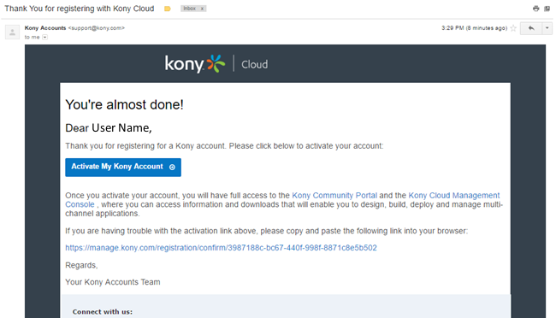Click the Kony logo in header

coord(195,64)
